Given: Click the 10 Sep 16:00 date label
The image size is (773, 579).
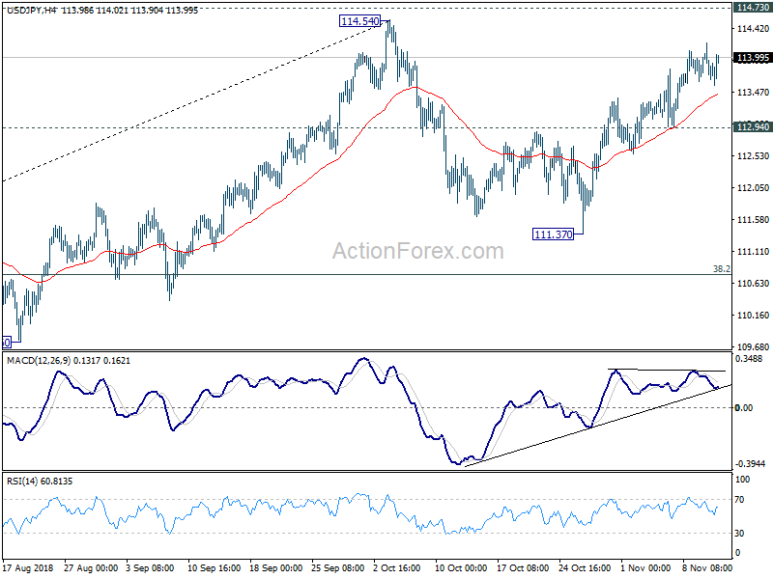Looking at the screenshot, I should (x=214, y=567).
